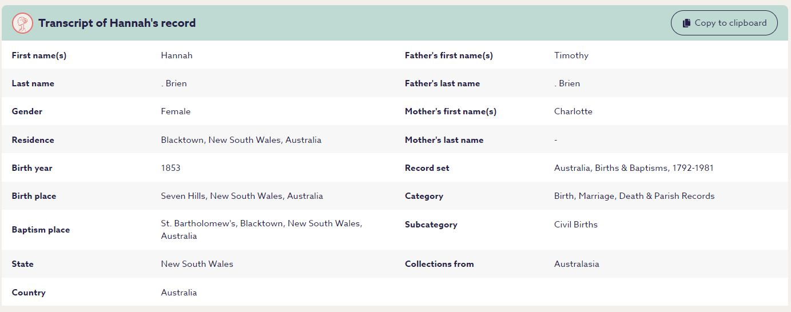The image size is (791, 312).
Task: Click the mother's first name 'Charlotte'
Action: 573,111
